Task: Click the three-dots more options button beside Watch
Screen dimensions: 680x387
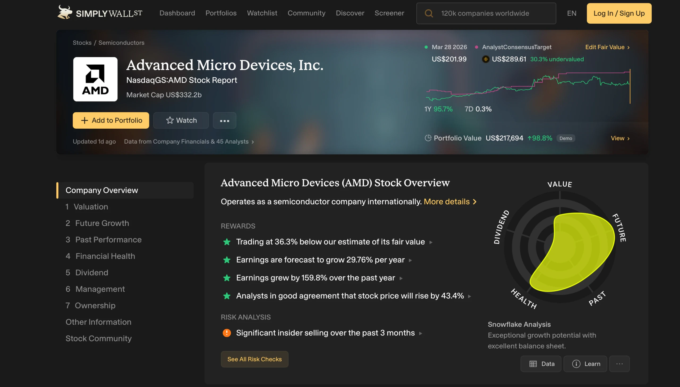Action: pos(224,120)
